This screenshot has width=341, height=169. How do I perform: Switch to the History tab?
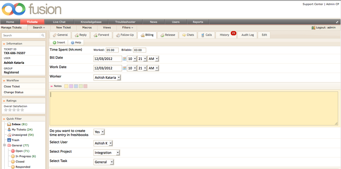coord(224,35)
